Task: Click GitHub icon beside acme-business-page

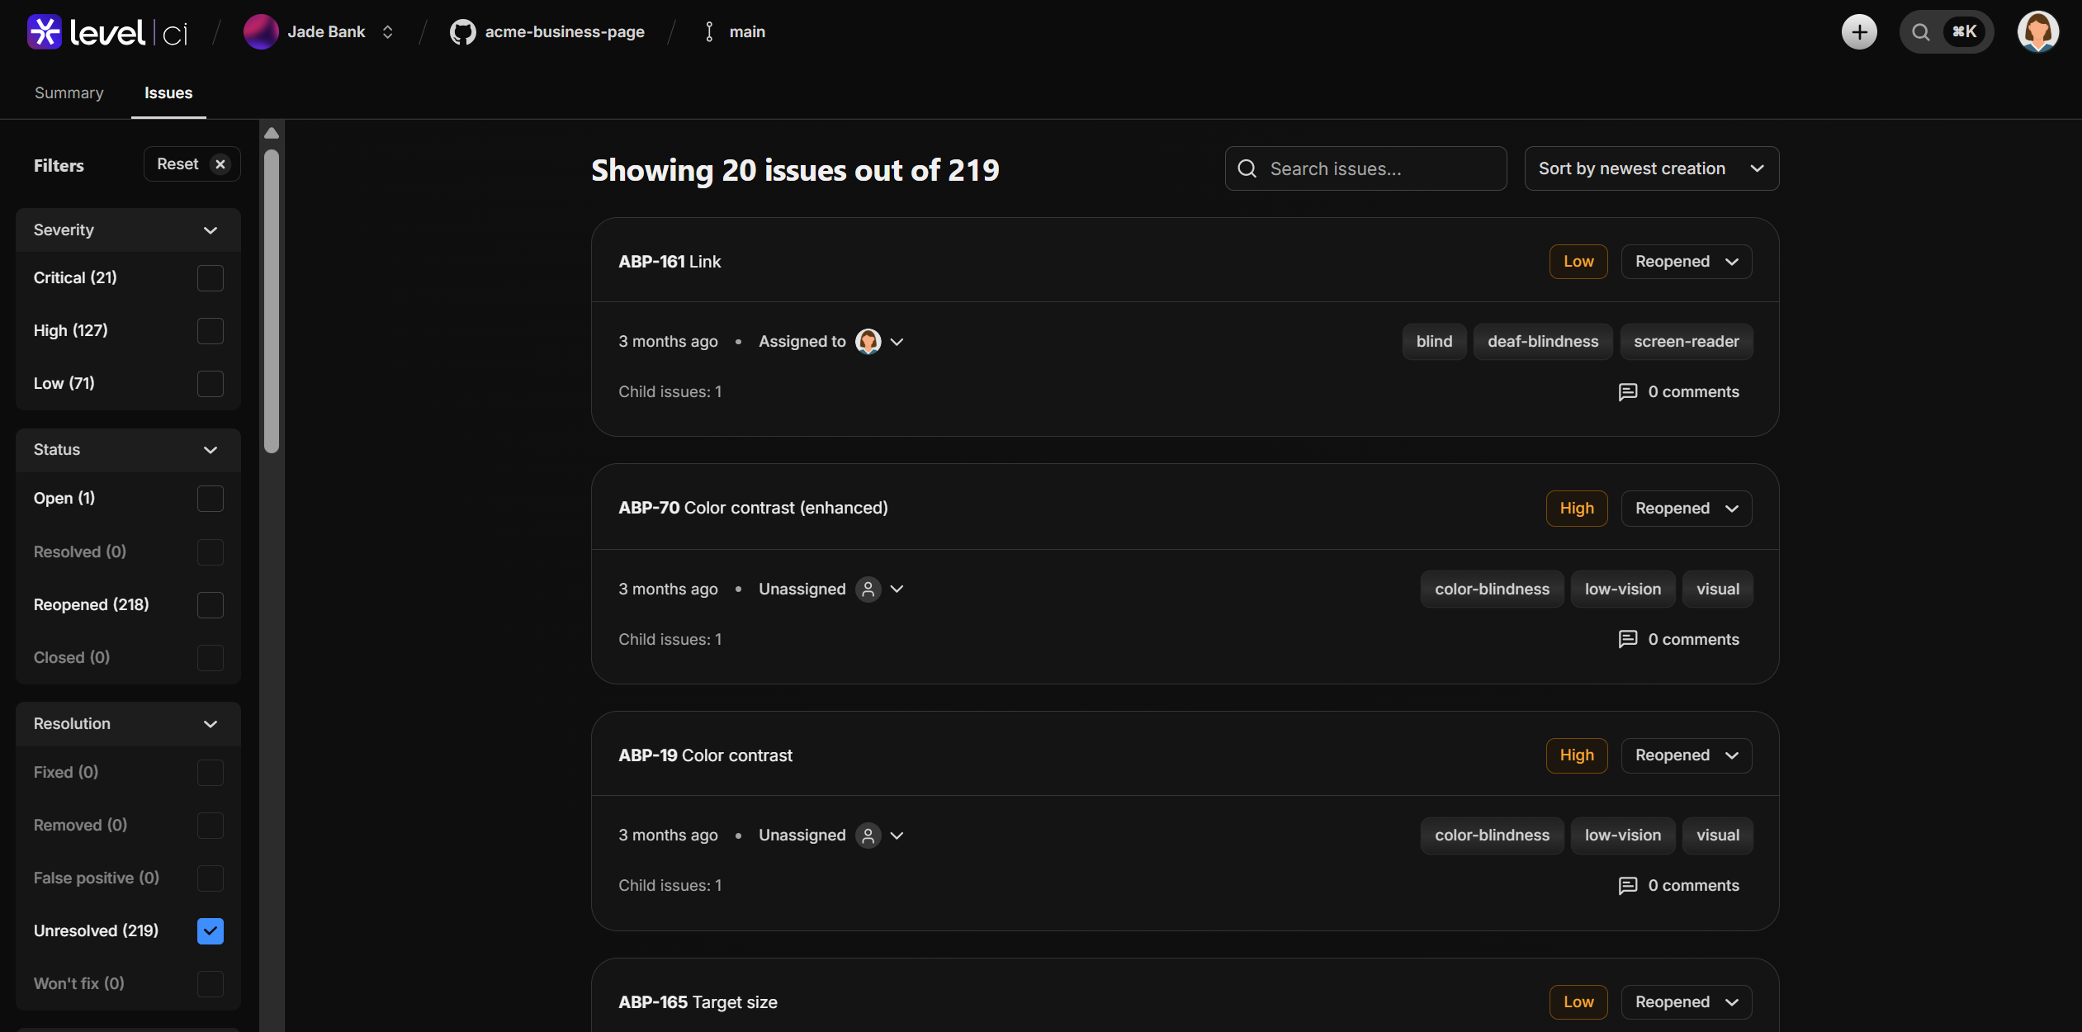Action: [462, 32]
